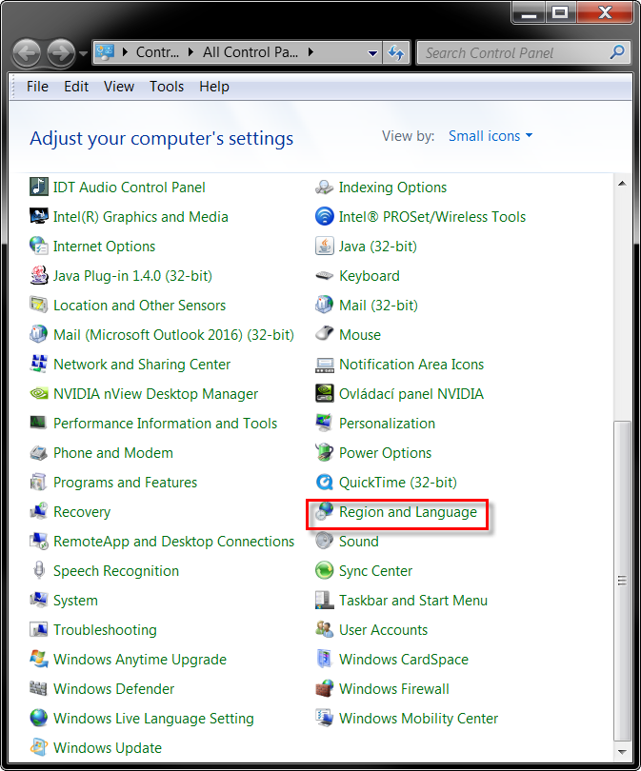The width and height of the screenshot is (641, 771).
Task: Open the recent pages arrow beside Forward
Action: 83,53
